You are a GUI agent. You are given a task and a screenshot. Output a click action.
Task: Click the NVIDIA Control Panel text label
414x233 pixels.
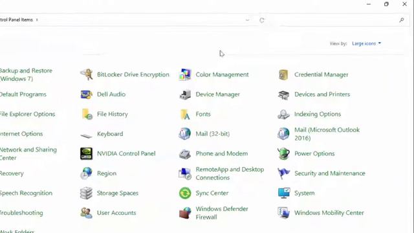(126, 153)
